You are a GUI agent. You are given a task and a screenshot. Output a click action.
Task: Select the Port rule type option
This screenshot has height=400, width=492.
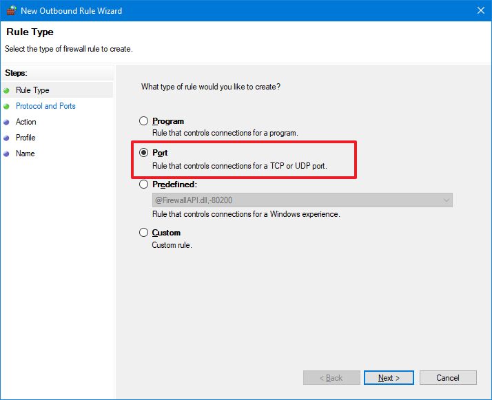click(144, 153)
